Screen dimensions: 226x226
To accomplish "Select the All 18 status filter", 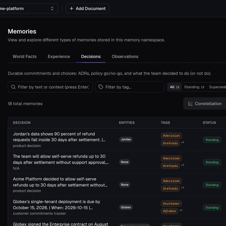I will (175, 87).
